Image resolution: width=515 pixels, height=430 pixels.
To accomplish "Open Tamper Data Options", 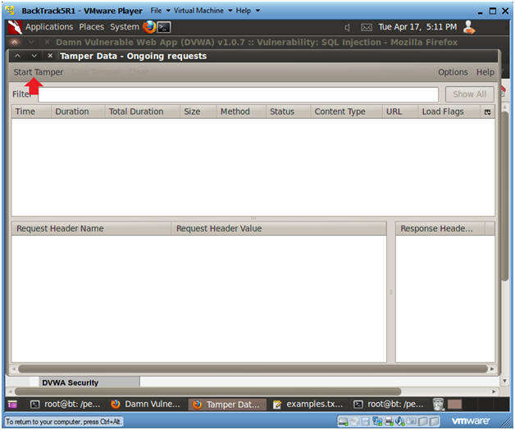I will pos(453,72).
